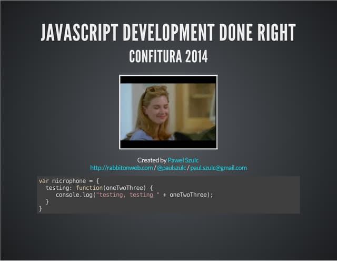Click the "testing, testing " string literal
The height and width of the screenshot is (261, 337).
pyautogui.click(x=126, y=195)
